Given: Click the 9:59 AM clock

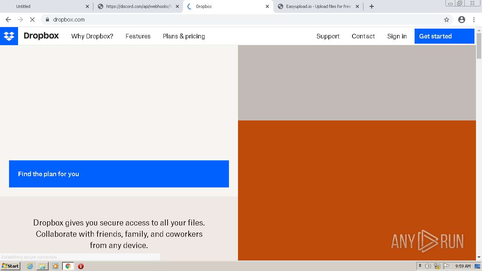Looking at the screenshot, I should [463, 266].
